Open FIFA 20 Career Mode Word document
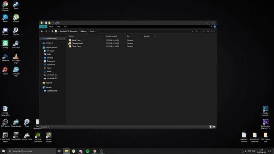 click(5, 111)
